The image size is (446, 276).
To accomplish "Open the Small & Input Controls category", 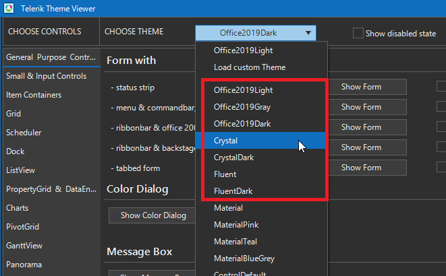I will (x=46, y=76).
